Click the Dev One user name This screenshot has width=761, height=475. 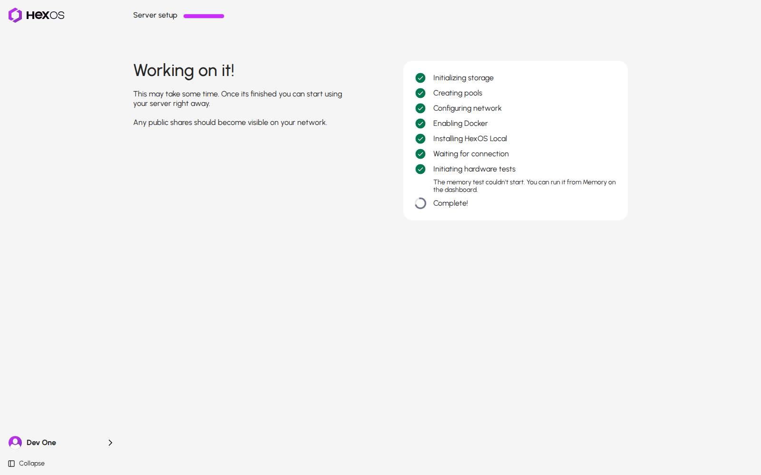[41, 443]
